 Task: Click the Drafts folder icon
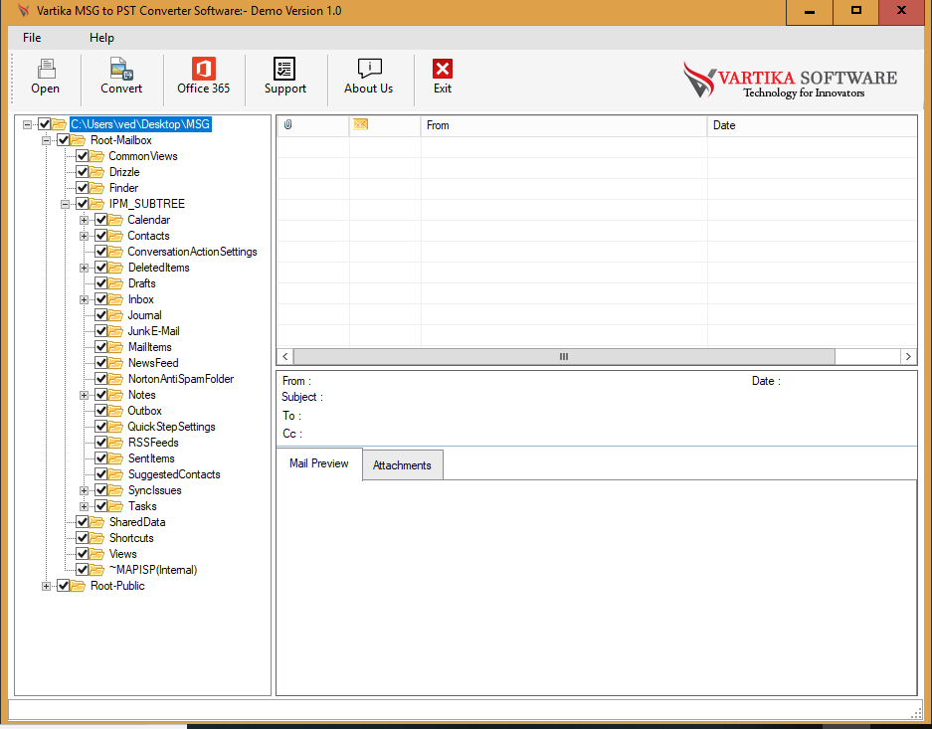point(116,283)
